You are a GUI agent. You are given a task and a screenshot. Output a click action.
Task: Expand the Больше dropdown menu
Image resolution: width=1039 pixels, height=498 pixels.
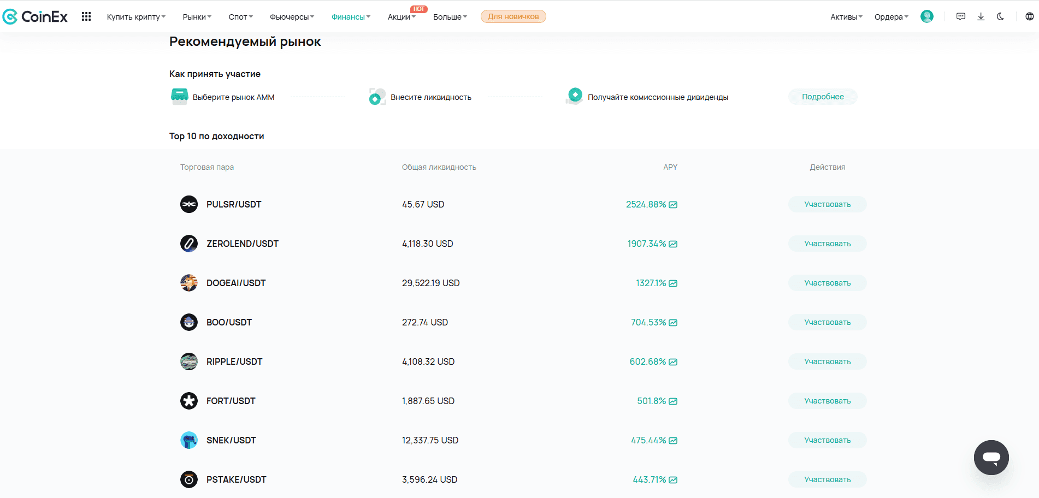pos(450,17)
